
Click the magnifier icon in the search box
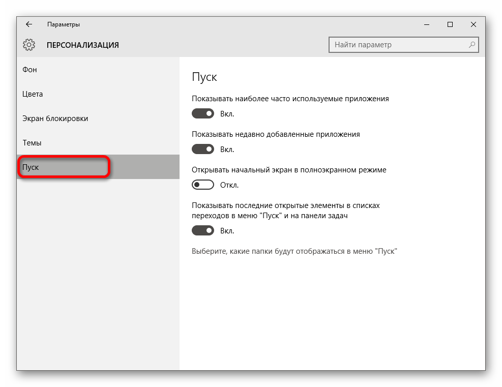pos(472,45)
